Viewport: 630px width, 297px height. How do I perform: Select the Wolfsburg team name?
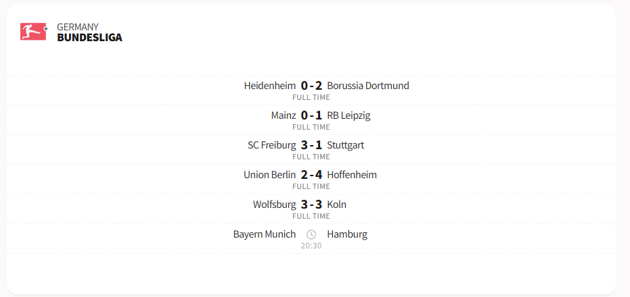(274, 205)
